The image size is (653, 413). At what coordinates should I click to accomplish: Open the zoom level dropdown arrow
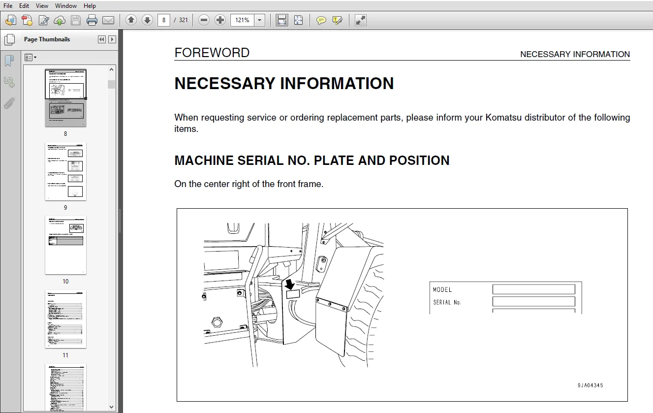(x=260, y=20)
